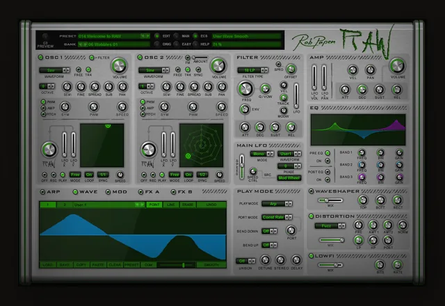Viewport: 445px width, 306px height.
Task: Click the LowFi BITS knob
Action: [x=380, y=265]
